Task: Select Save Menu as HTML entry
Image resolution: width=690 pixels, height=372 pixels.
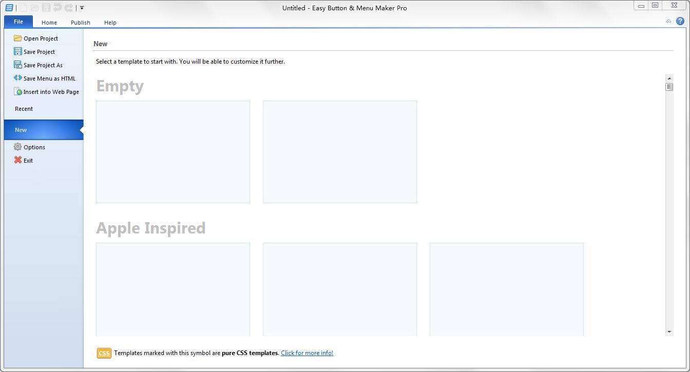Action: pos(45,79)
